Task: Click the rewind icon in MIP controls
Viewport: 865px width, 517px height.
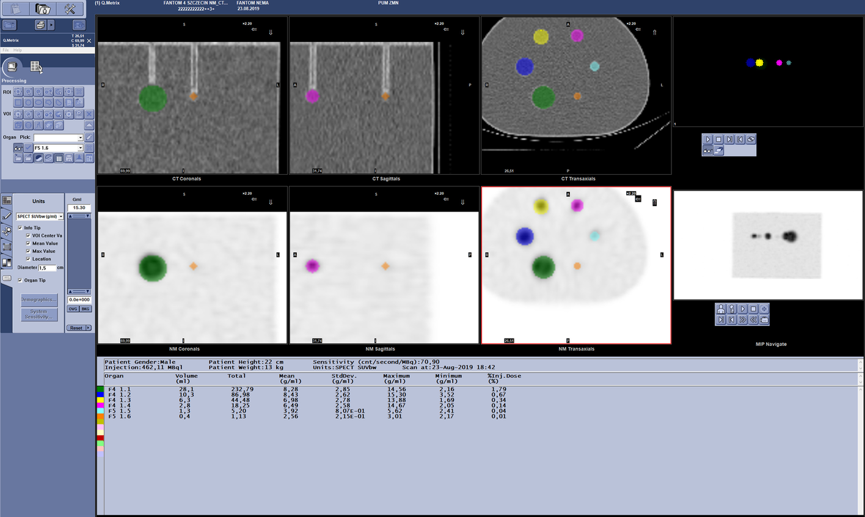Action: (x=753, y=320)
